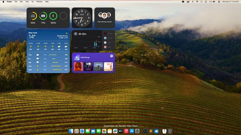Open the Go menu

(33, 2)
